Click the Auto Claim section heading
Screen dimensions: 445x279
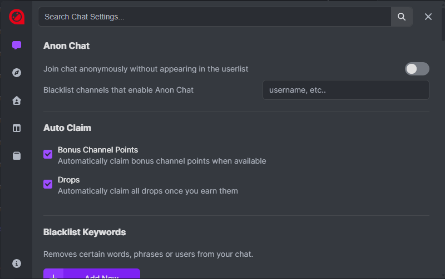pos(67,128)
